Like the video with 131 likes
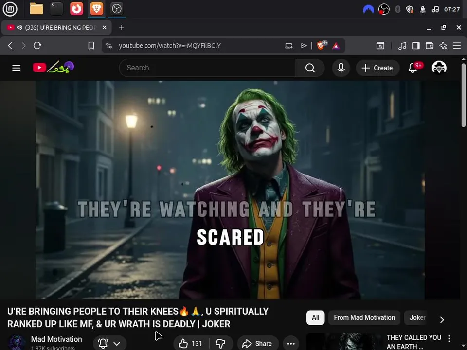The image size is (467, 350). coord(191,344)
